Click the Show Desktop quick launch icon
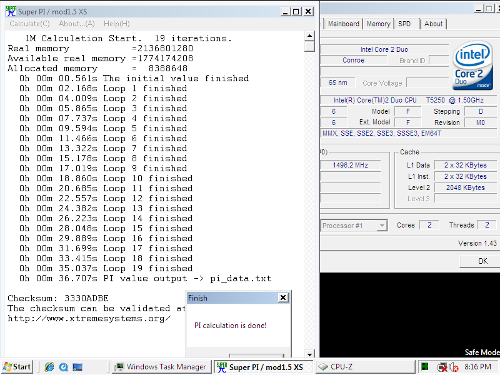 77,367
